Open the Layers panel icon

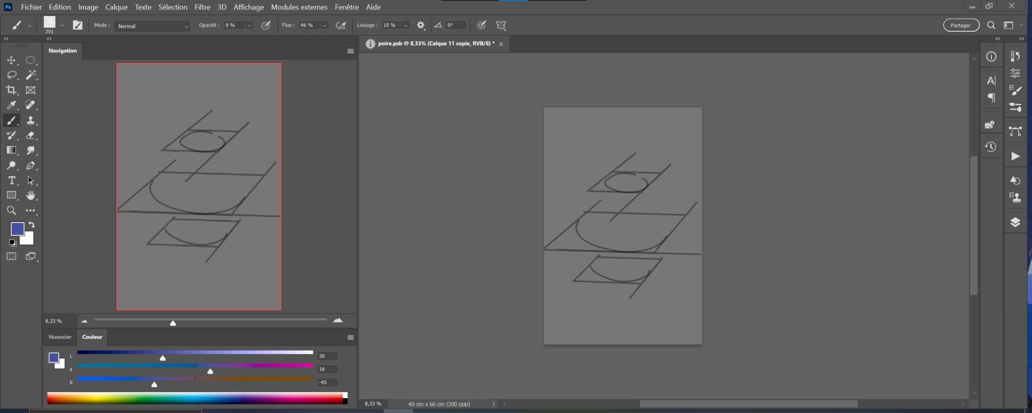1015,223
